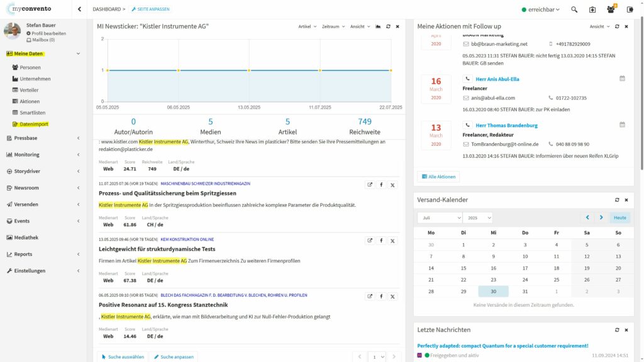Select Verteiler in the sidebar
The width and height of the screenshot is (644, 362).
pyautogui.click(x=25, y=90)
